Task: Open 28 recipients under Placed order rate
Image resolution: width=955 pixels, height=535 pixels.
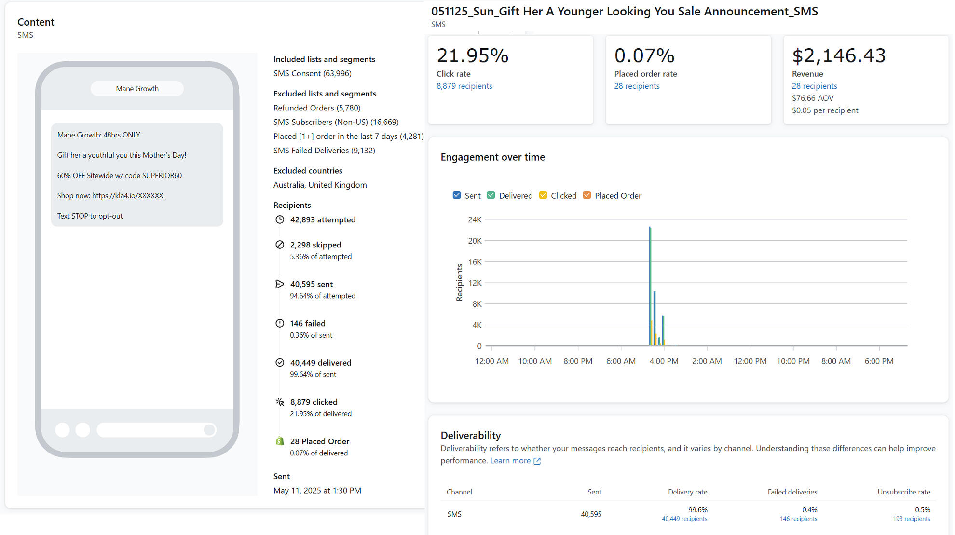Action: (637, 86)
